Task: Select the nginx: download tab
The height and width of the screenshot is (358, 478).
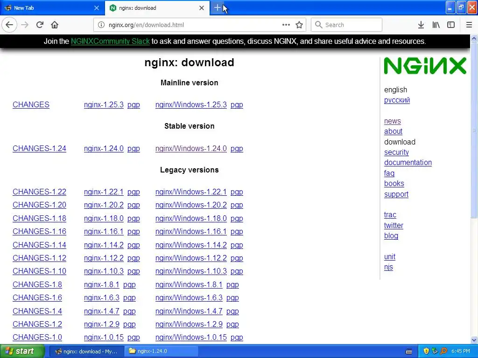Action: (157, 8)
